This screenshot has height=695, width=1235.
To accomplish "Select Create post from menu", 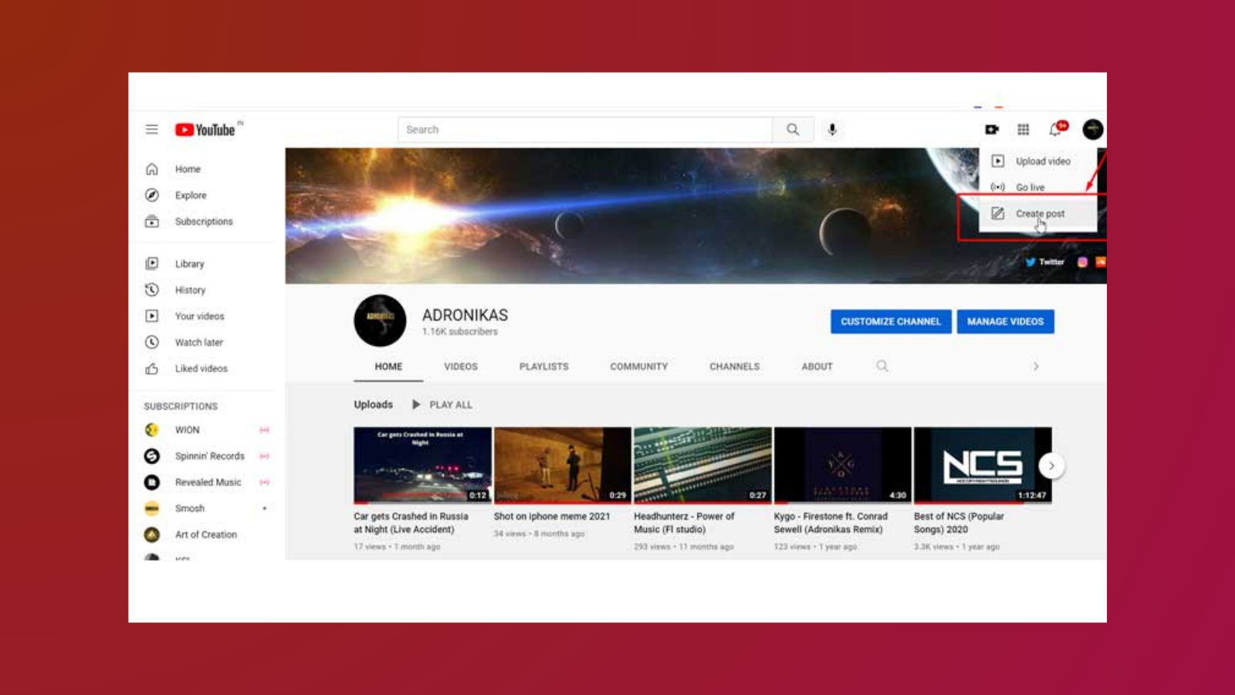I will (1038, 214).
